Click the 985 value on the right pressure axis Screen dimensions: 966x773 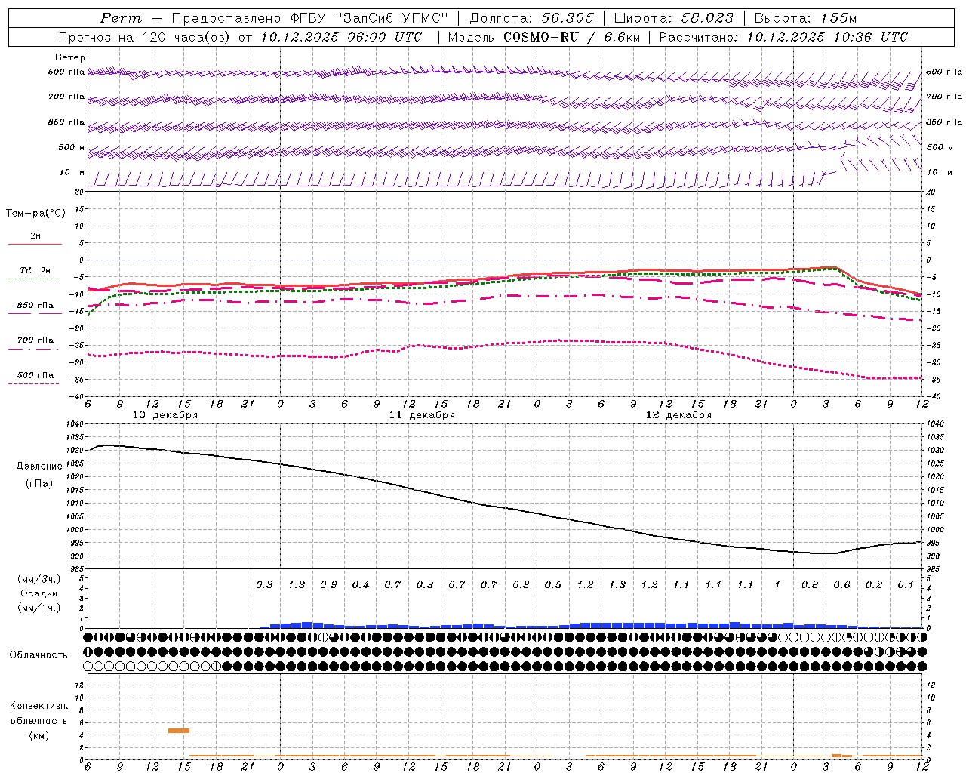[933, 569]
